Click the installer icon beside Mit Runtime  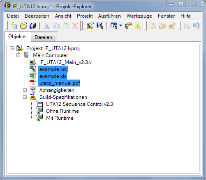39,118
